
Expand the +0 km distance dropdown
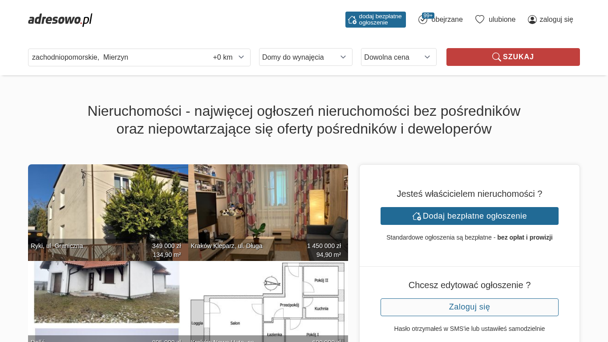pos(229,57)
